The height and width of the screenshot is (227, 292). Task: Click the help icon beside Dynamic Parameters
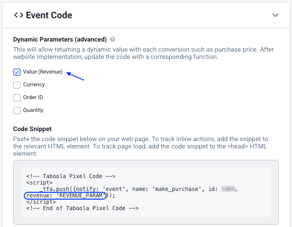tap(113, 40)
